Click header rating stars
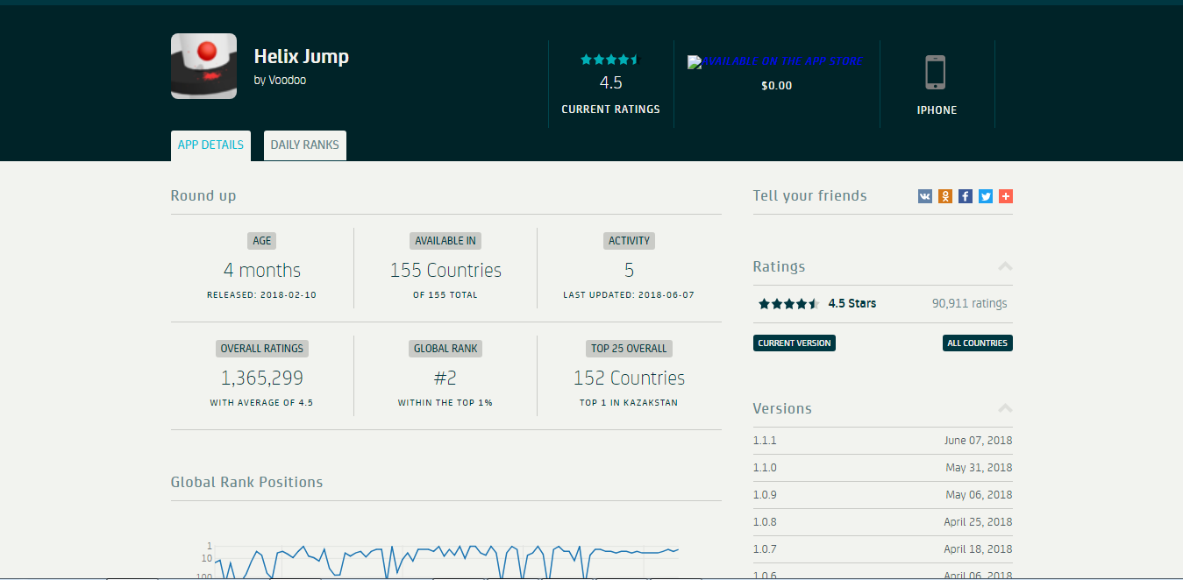Screen dimensions: 1183x580 coord(610,60)
